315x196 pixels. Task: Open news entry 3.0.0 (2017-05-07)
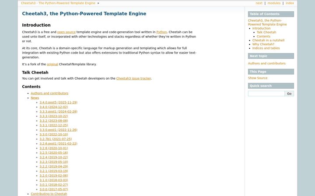[x=54, y=189]
